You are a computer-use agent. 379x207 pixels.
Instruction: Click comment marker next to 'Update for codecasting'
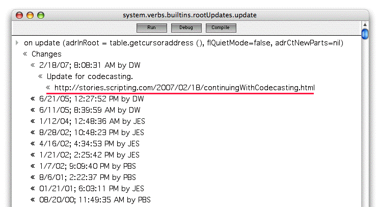[x=40, y=76]
